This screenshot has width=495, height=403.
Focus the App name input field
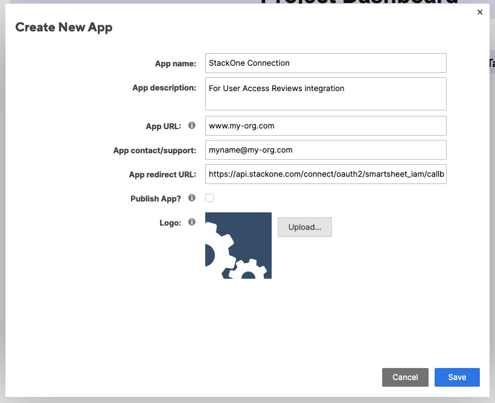click(325, 63)
